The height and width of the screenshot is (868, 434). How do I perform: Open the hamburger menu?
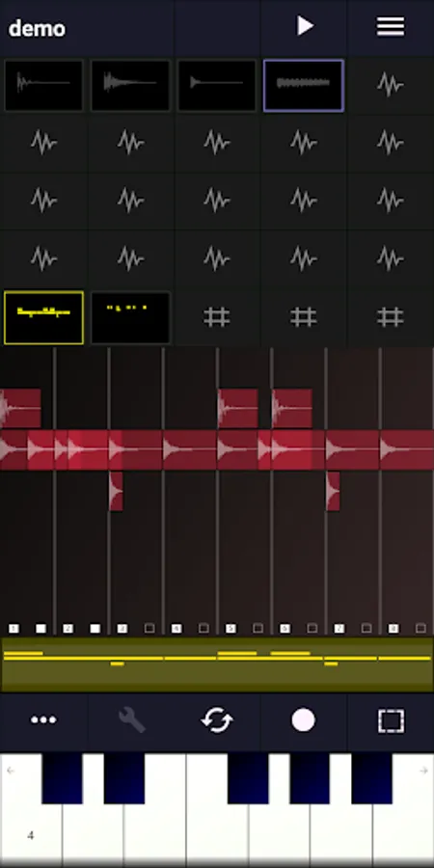point(391,27)
